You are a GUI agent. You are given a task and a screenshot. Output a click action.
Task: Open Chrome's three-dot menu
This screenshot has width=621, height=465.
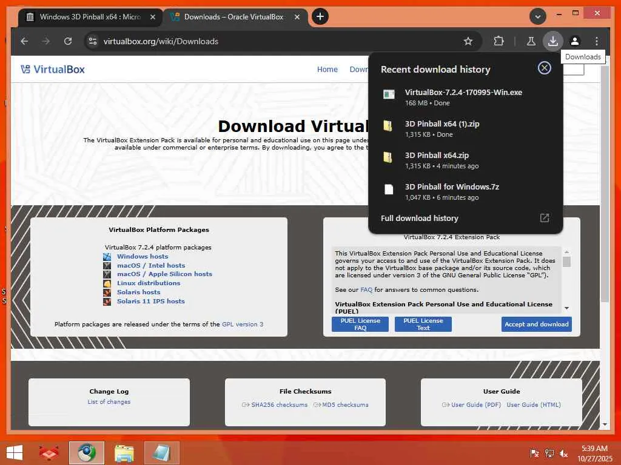click(x=597, y=41)
